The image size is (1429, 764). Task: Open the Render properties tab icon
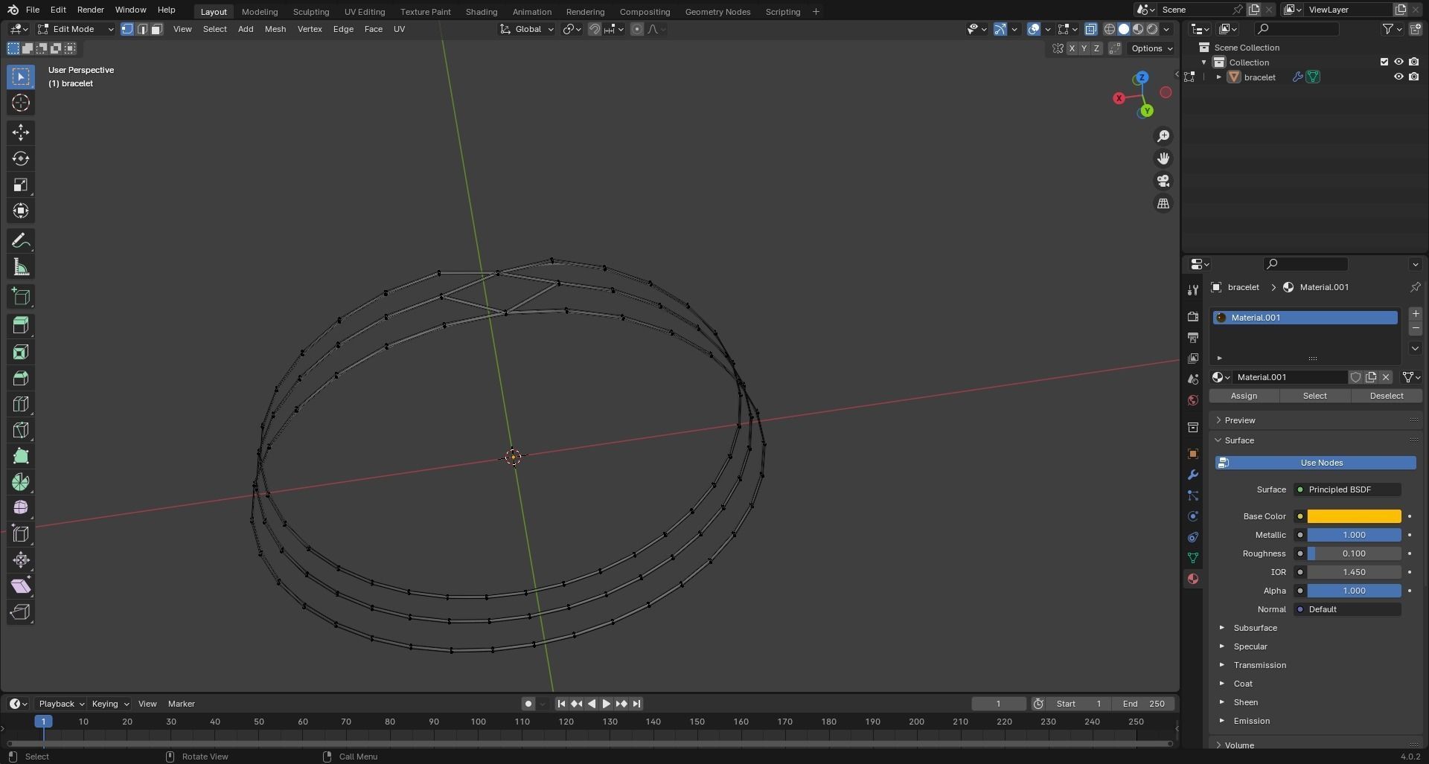point(1192,316)
